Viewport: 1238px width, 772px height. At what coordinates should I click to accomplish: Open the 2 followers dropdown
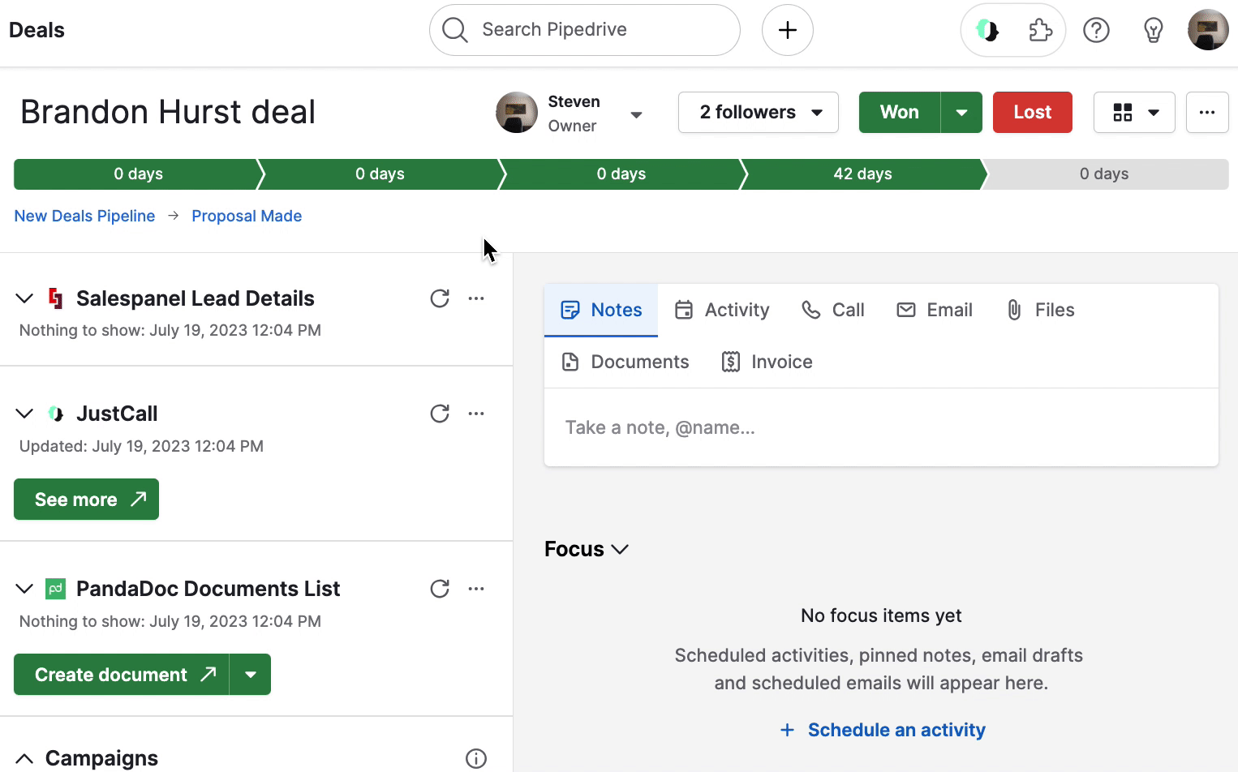(x=759, y=112)
